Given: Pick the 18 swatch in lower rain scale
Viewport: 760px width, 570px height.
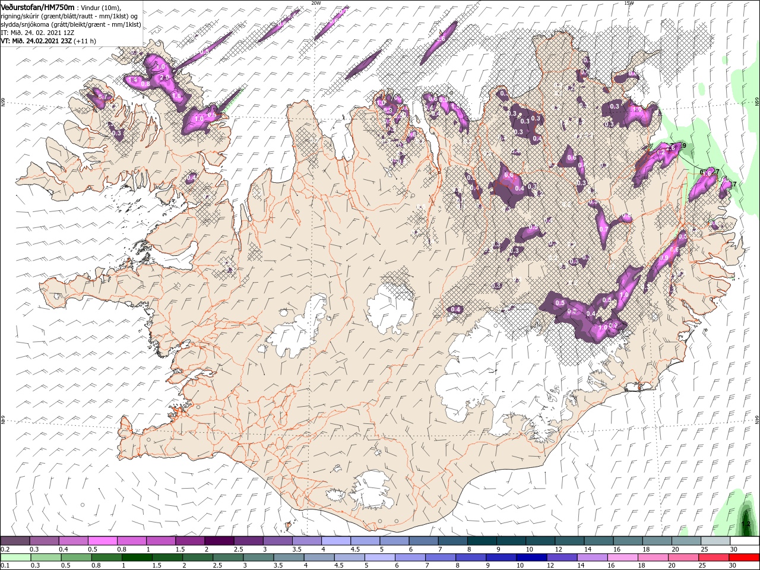Looking at the screenshot, I should point(653,558).
